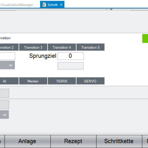Select the Transition 4 button
The image size is (148, 148).
[62, 47]
